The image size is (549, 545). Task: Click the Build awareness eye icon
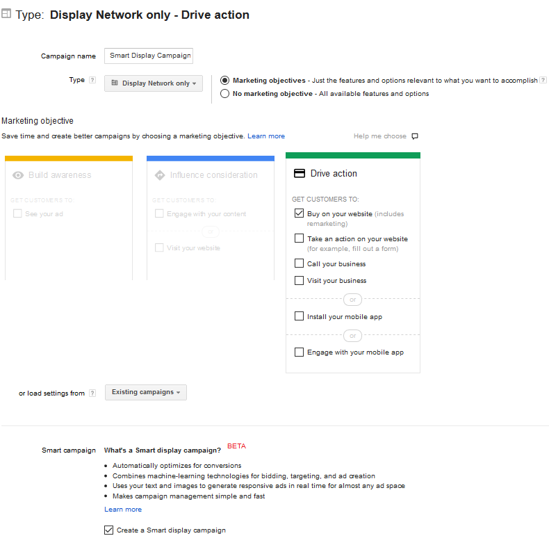coord(18,175)
